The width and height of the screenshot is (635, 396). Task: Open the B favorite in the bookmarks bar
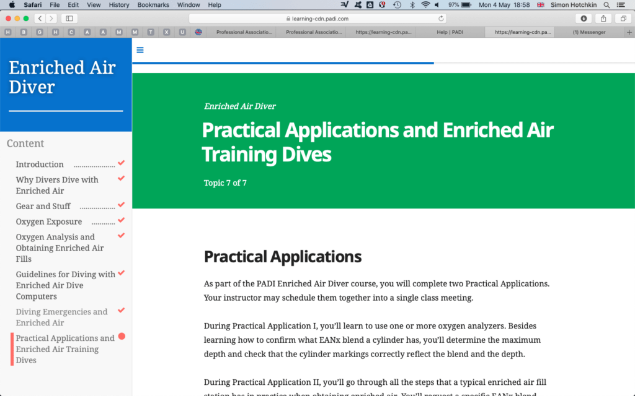[x=24, y=32]
